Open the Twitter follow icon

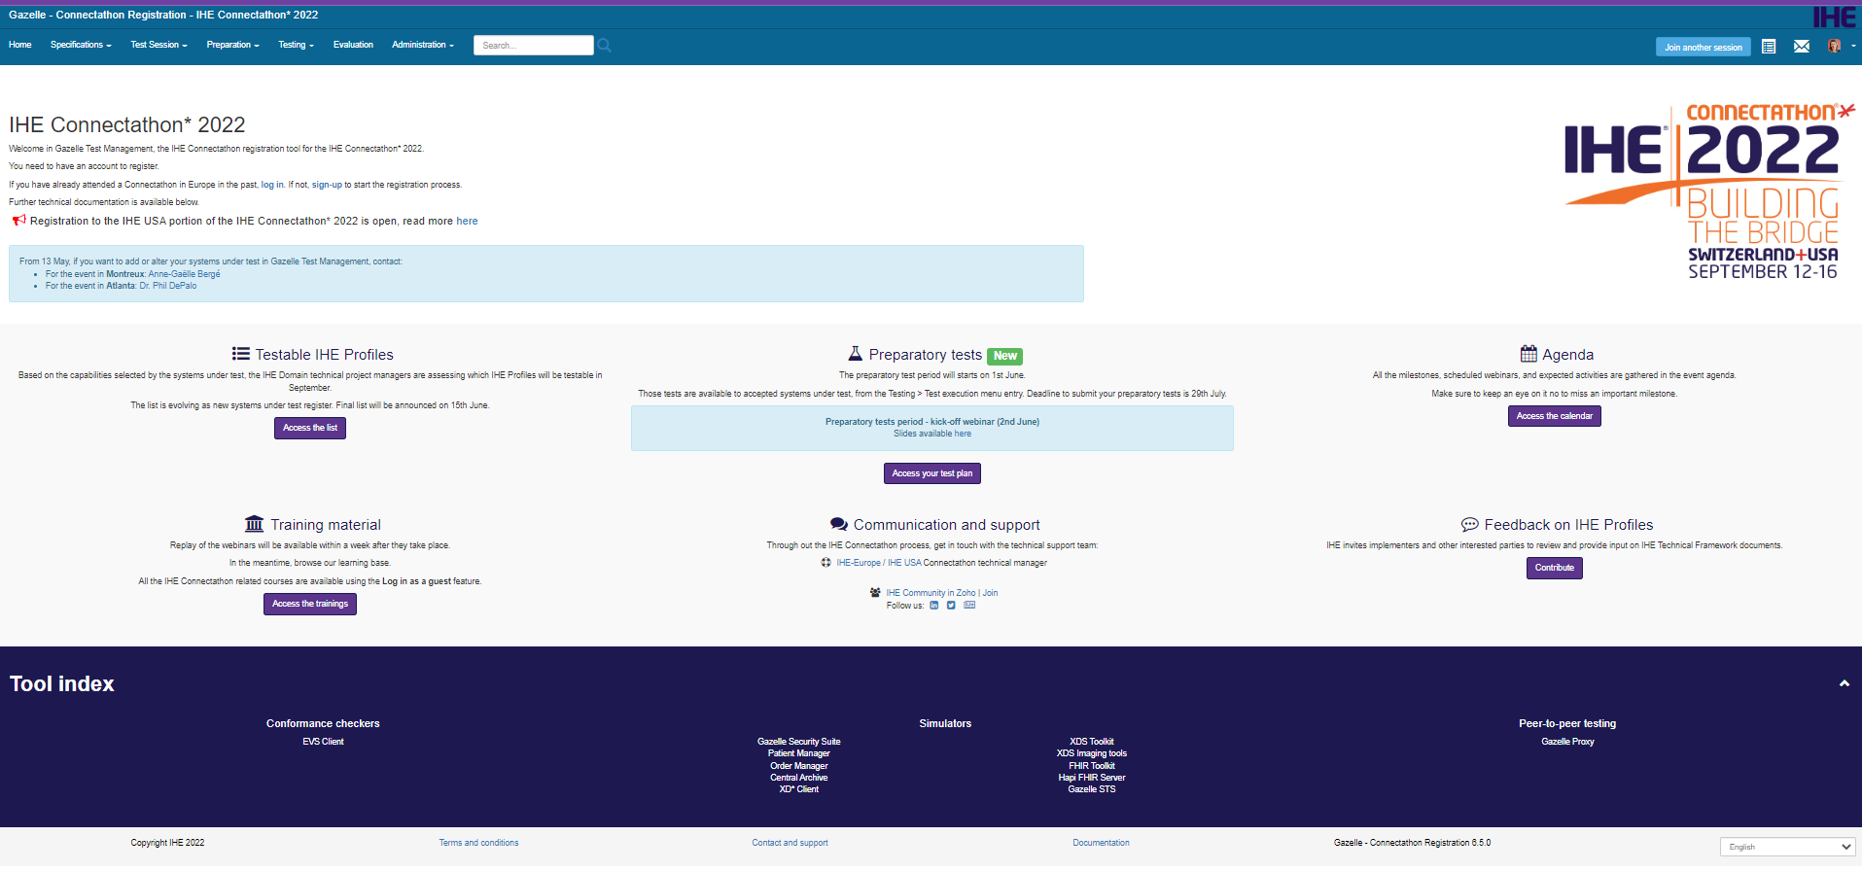pyautogui.click(x=951, y=606)
